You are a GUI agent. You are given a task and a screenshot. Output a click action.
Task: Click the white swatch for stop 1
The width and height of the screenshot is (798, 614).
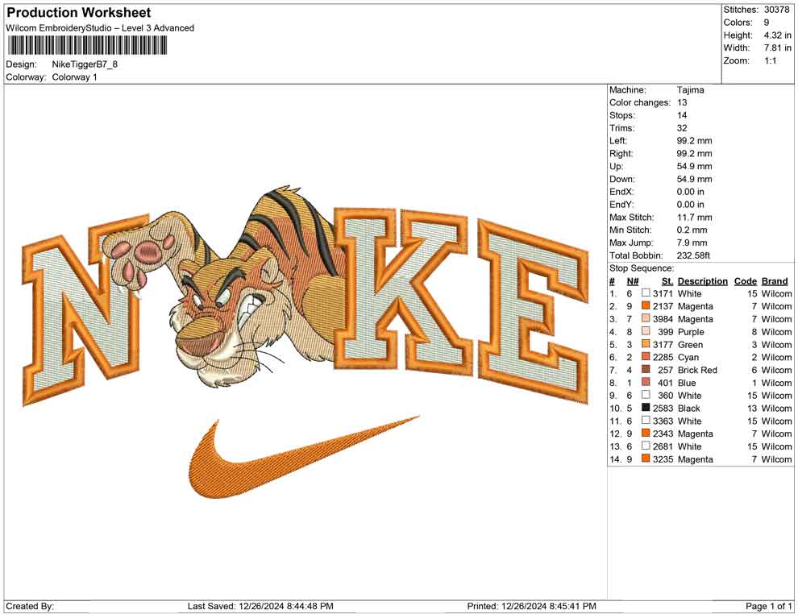(x=646, y=293)
